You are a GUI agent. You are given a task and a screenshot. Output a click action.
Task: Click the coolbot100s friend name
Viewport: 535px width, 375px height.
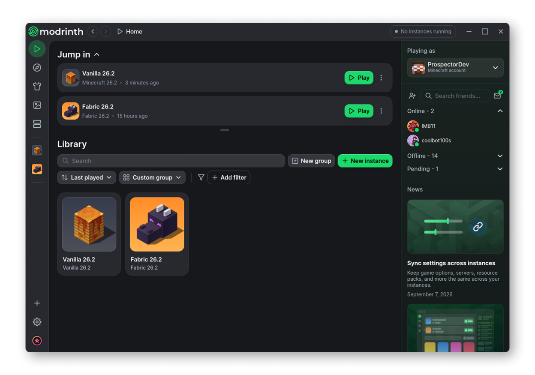click(x=436, y=141)
